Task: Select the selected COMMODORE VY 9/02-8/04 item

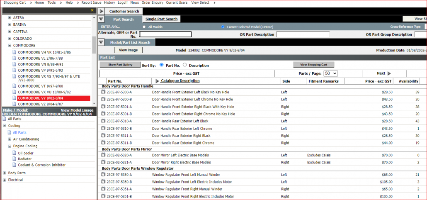Action: click(53, 98)
